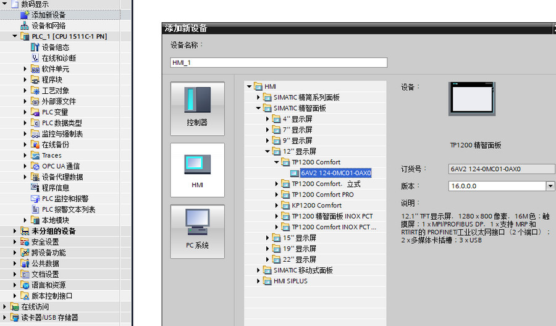Click the PLC 数据类型 icon
This screenshot has height=326, width=556.
pos(35,123)
